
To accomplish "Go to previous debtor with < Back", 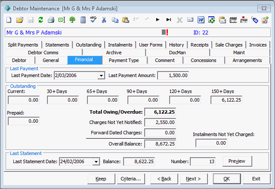I will tap(164, 179).
